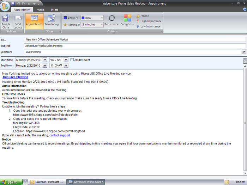The width and height of the screenshot is (247, 185).
Task: Open the End time date picker
Action: point(45,66)
